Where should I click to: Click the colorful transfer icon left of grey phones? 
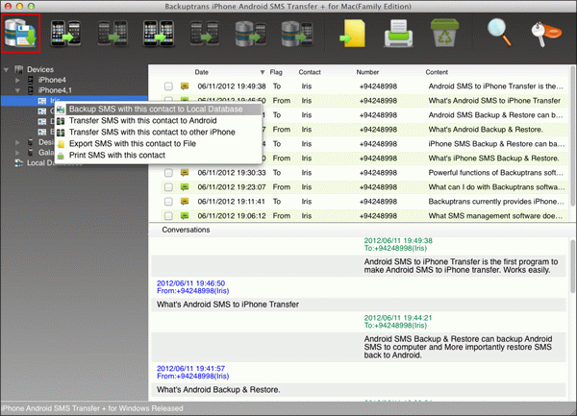click(159, 34)
